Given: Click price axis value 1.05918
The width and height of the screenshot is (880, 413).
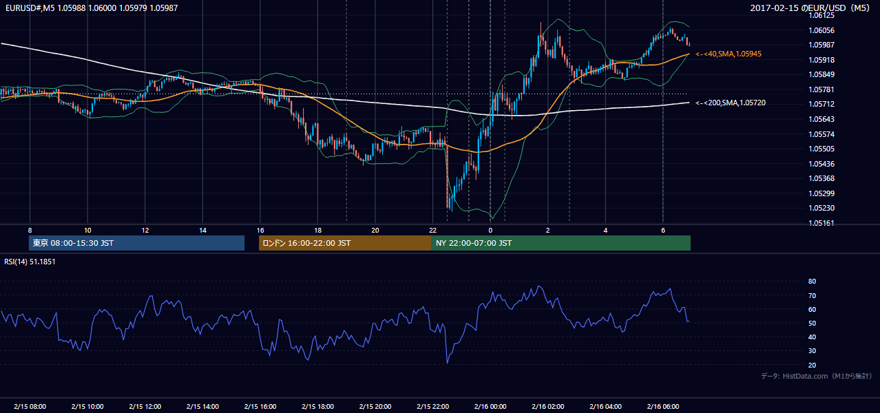Looking at the screenshot, I should pyautogui.click(x=821, y=60).
